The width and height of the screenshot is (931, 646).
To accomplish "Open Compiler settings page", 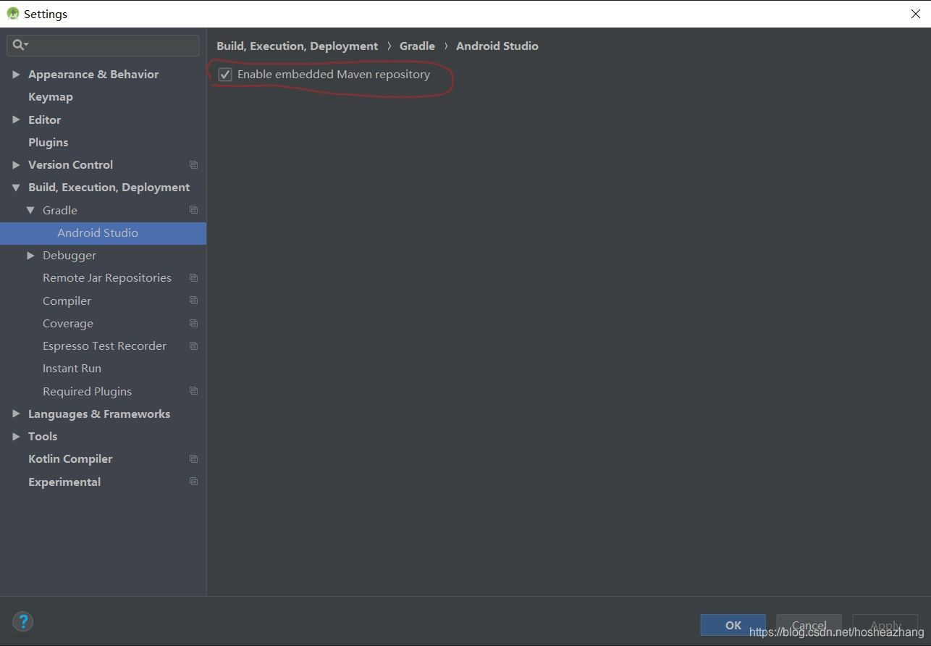I will (x=67, y=301).
